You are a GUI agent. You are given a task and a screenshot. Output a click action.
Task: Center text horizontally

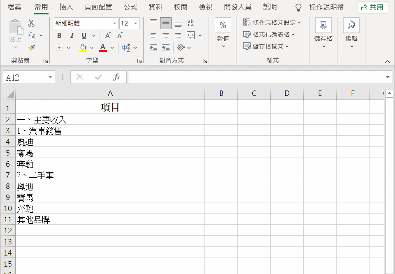click(x=166, y=35)
